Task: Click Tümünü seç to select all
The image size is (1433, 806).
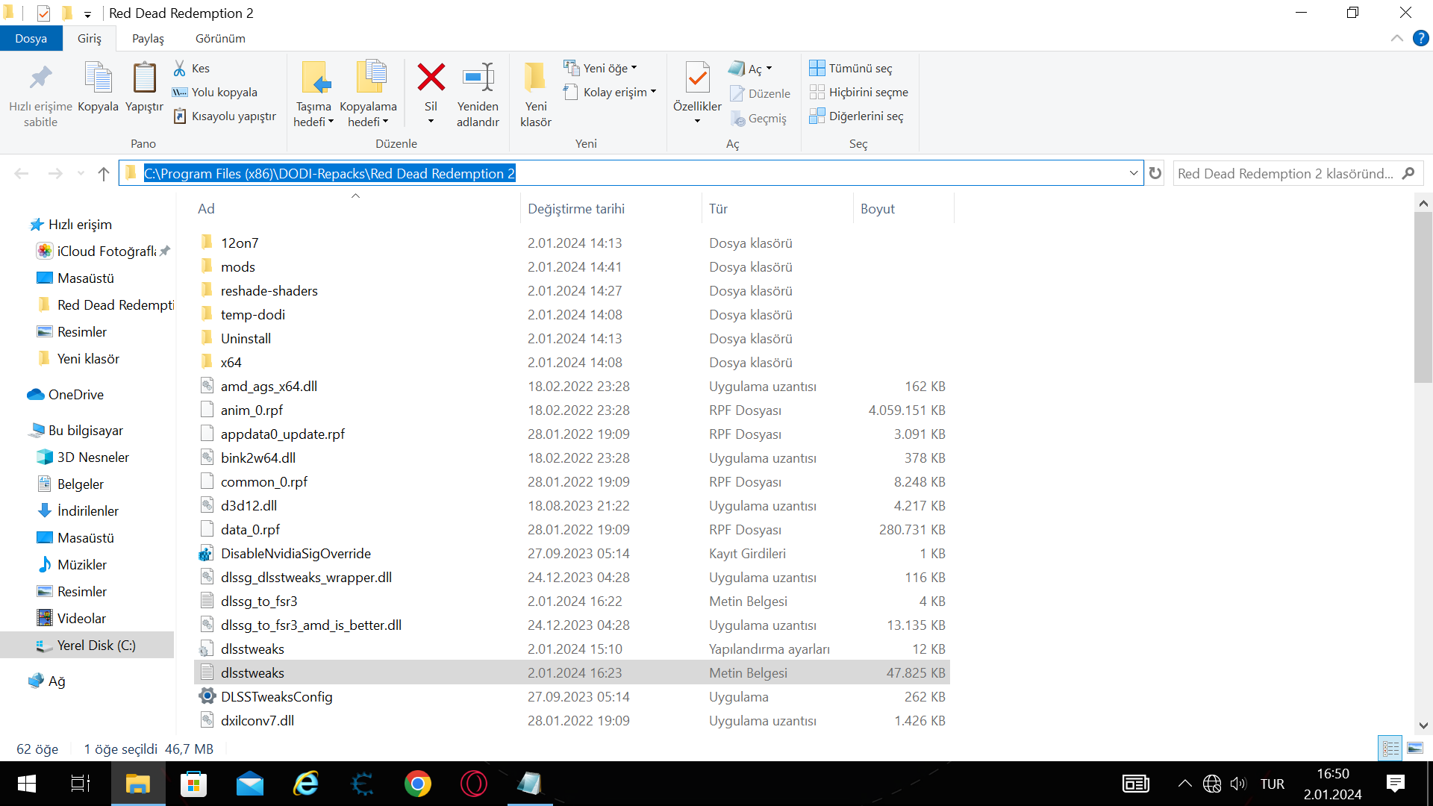Action: [x=851, y=68]
